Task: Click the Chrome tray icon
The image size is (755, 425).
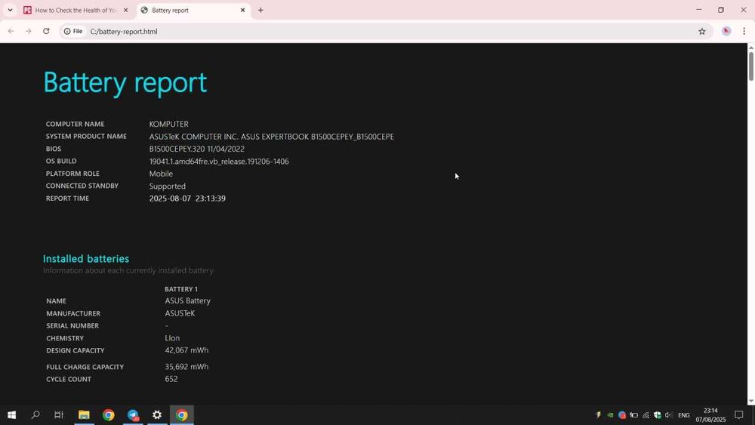Action: point(621,415)
